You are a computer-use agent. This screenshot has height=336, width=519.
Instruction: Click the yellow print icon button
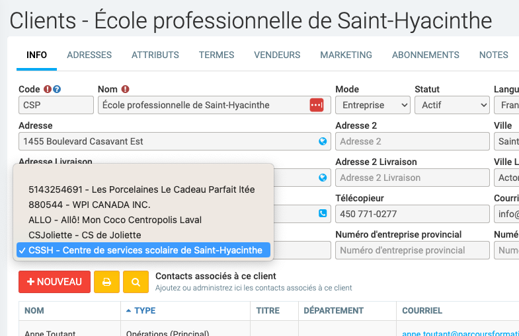[106, 282]
